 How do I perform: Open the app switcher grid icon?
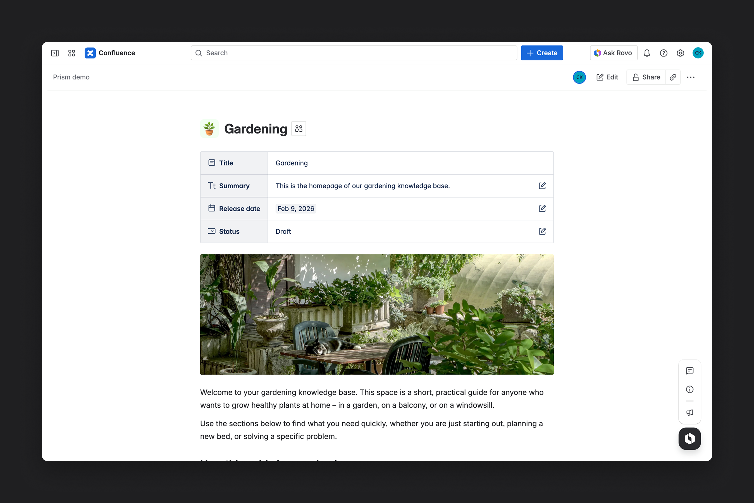71,53
